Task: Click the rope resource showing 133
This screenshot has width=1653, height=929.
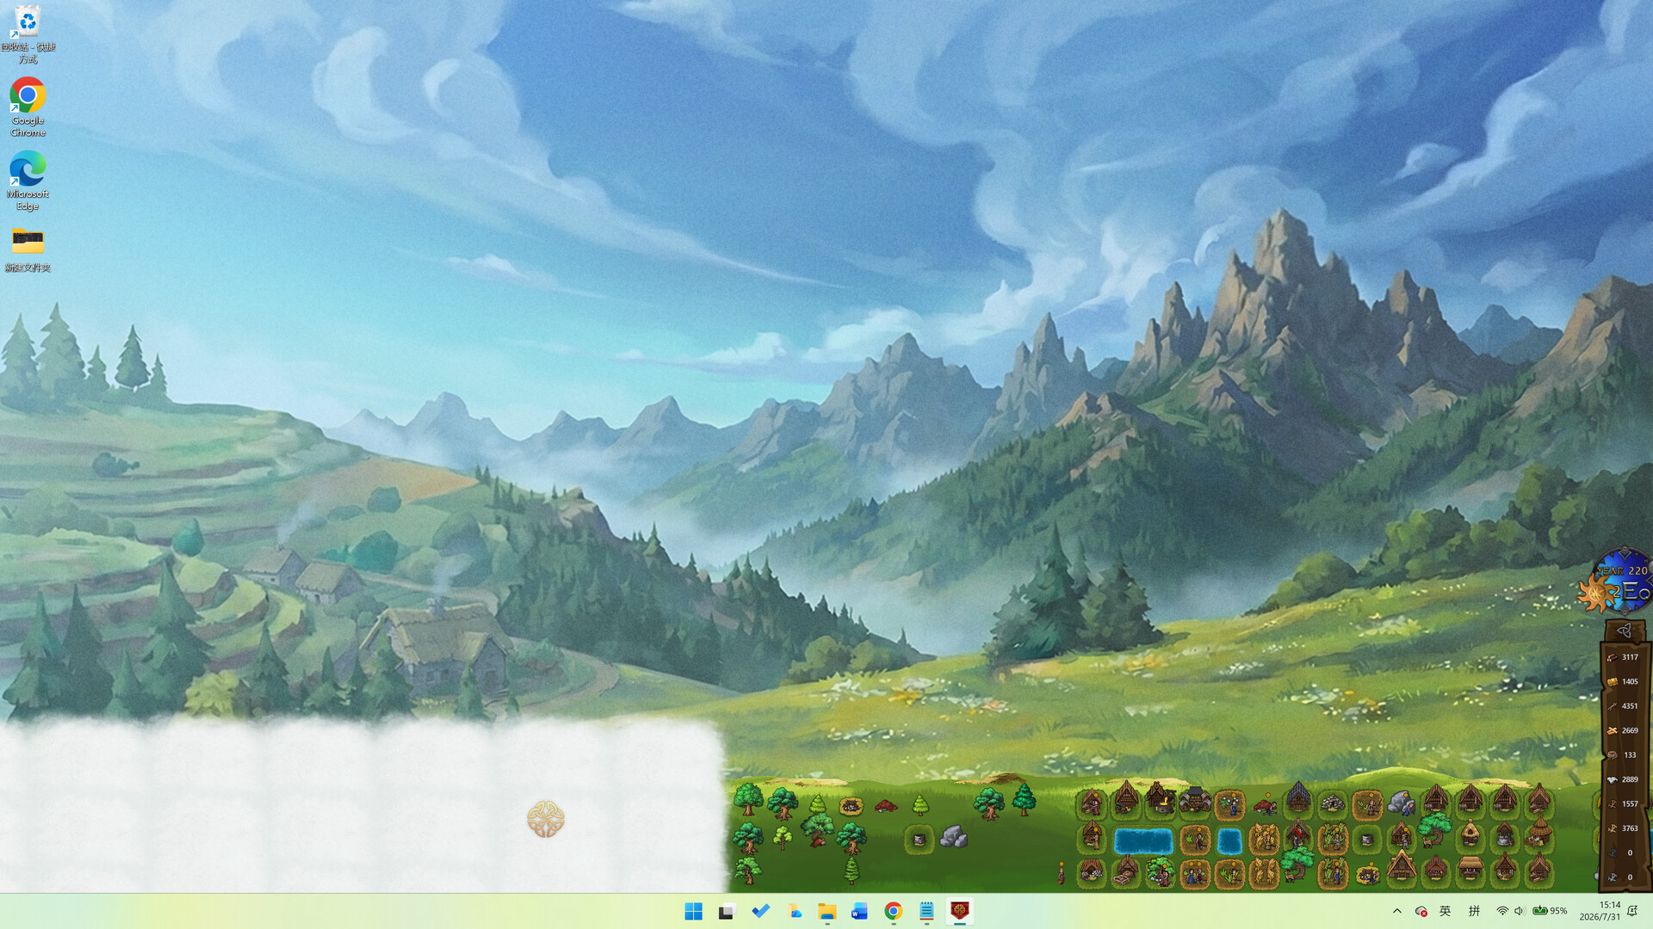Action: [1623, 755]
